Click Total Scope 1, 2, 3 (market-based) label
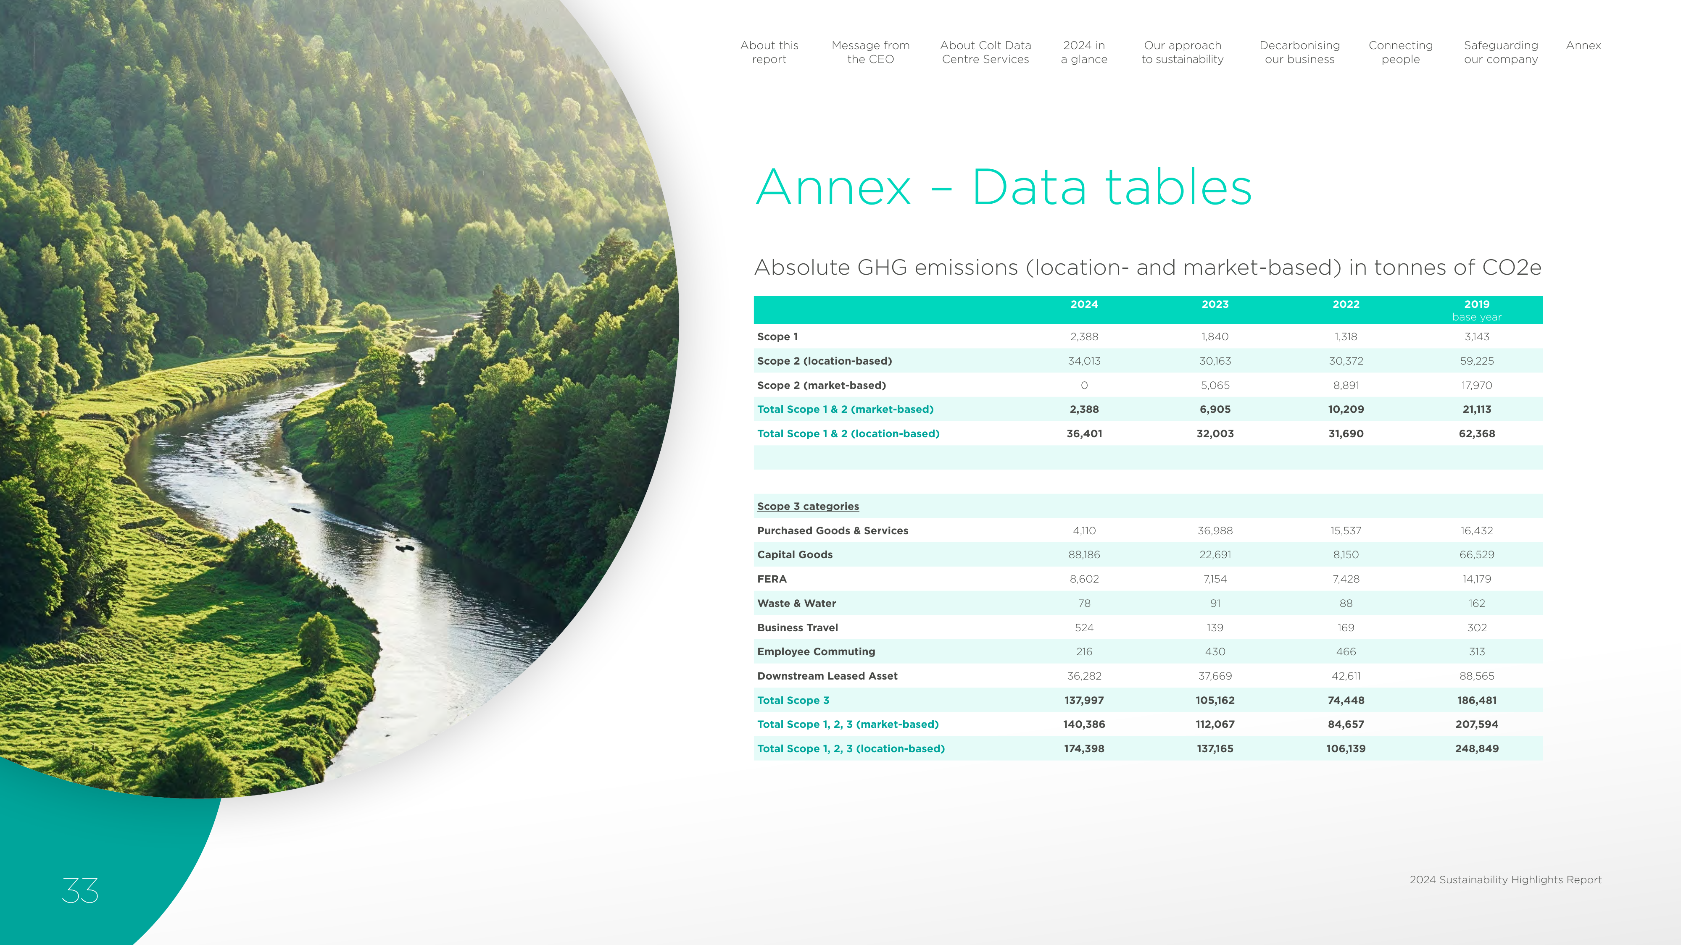 tap(848, 724)
